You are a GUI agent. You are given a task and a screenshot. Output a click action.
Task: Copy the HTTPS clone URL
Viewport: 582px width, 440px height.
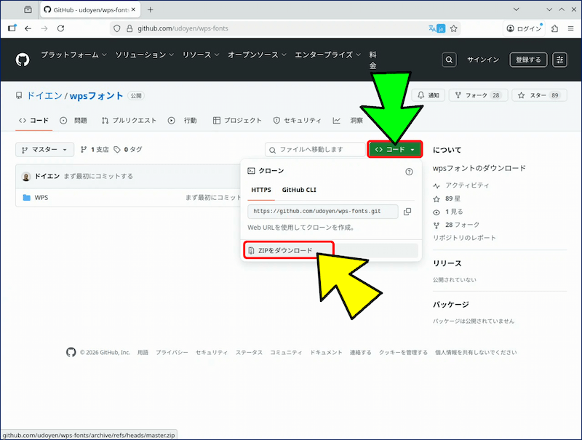[407, 212]
